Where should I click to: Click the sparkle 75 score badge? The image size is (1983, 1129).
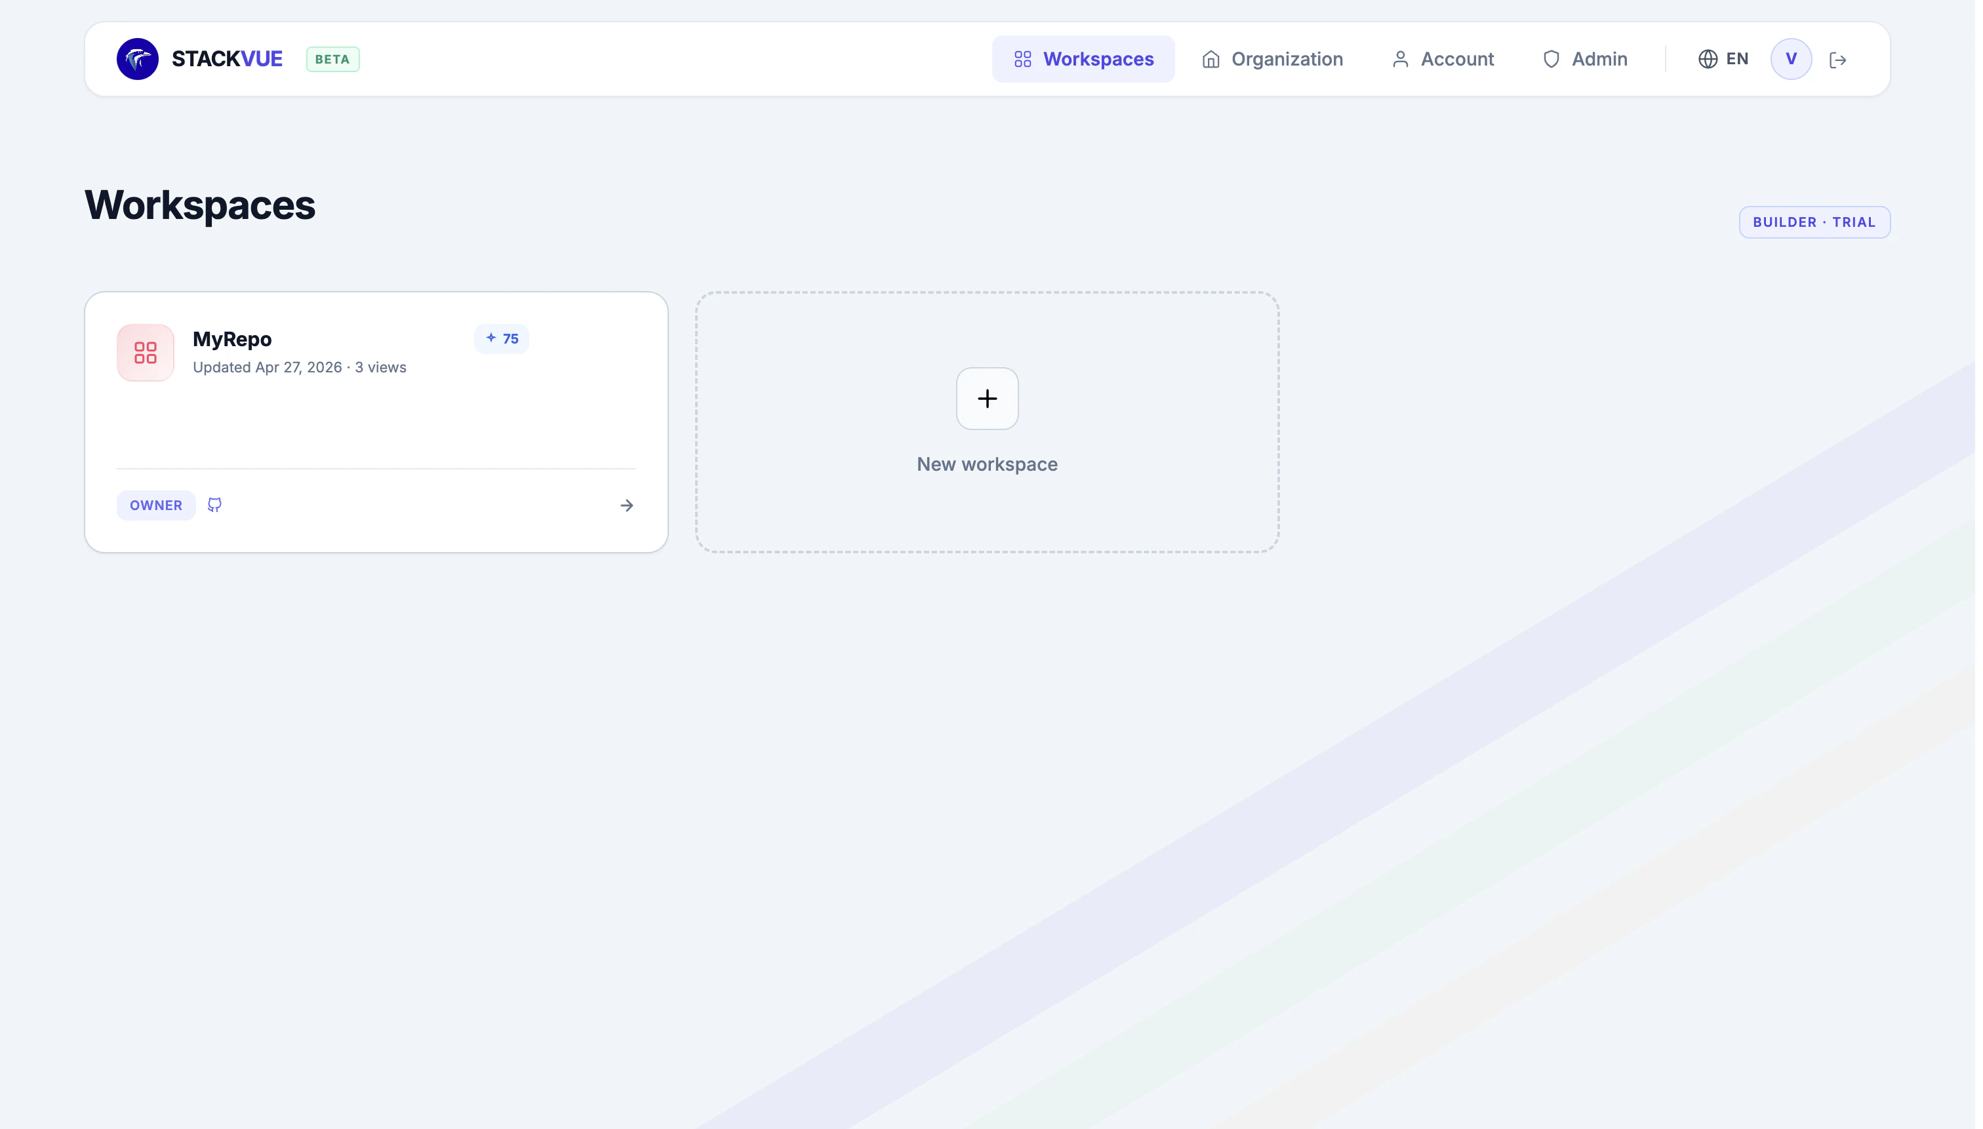click(502, 339)
